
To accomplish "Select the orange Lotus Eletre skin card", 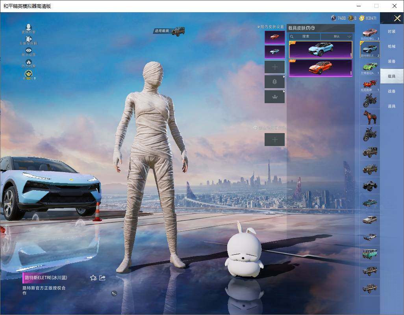I will [x=321, y=68].
